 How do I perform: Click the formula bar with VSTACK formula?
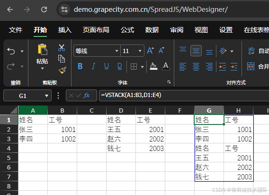[184, 95]
